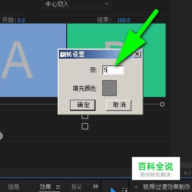Screen dimensions: 192x192
Task: Confirm with the 确定 button
Action: click(83, 105)
